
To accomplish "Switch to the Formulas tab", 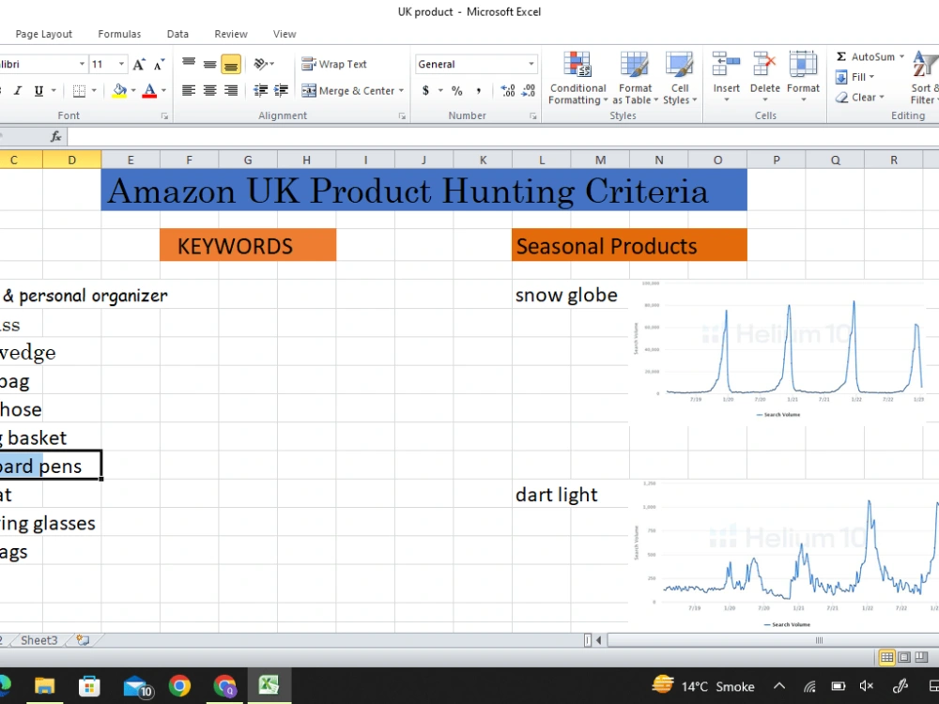I will pos(119,34).
